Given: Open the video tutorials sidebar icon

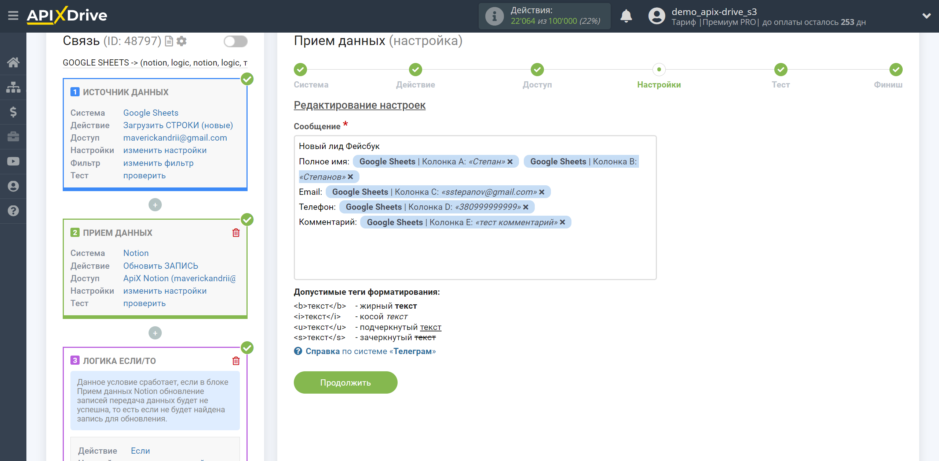Looking at the screenshot, I should click(x=13, y=161).
